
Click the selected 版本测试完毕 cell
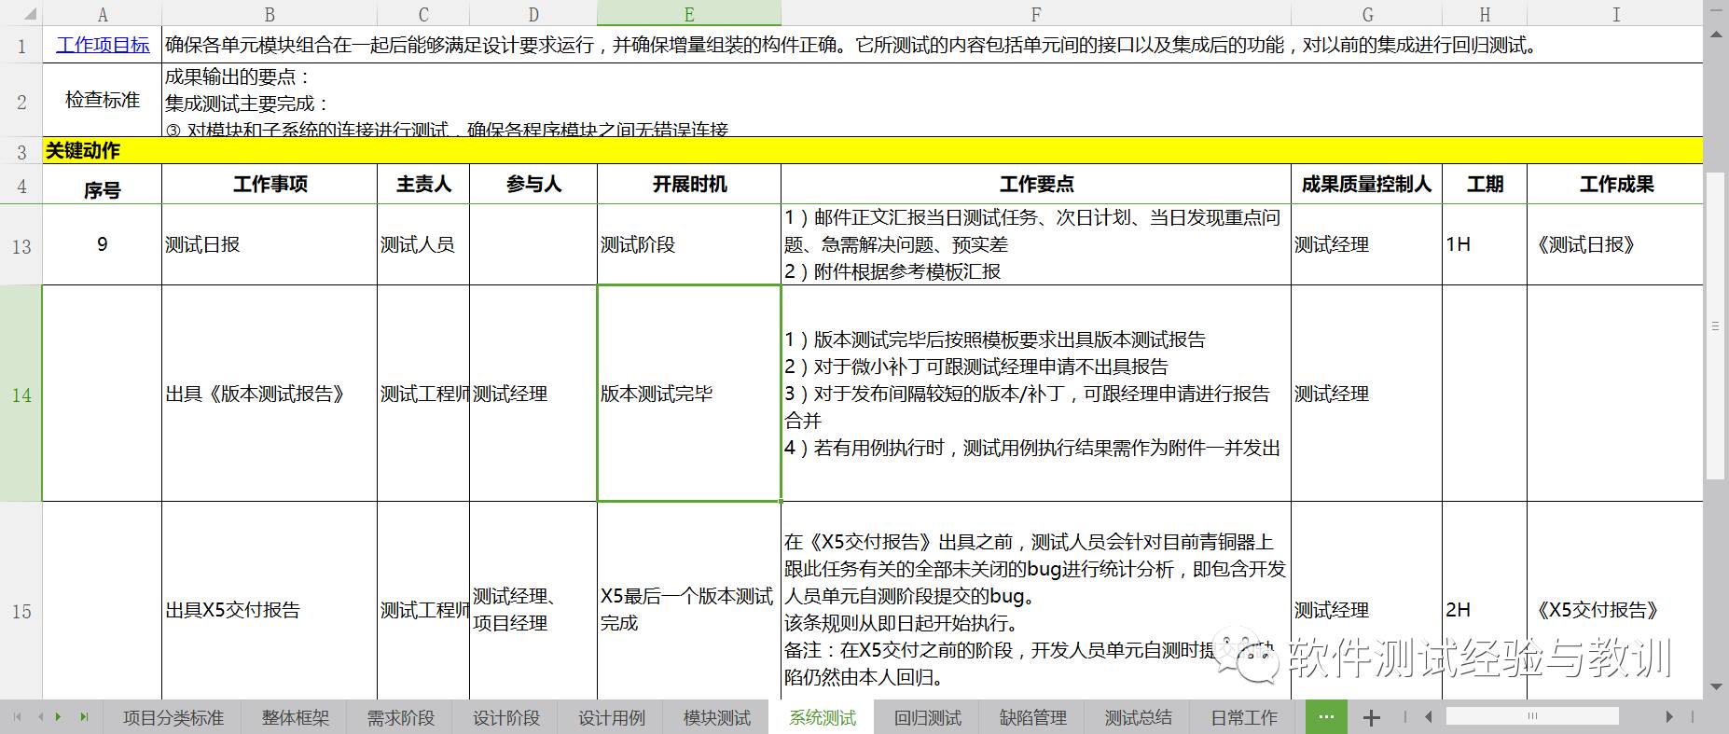689,394
